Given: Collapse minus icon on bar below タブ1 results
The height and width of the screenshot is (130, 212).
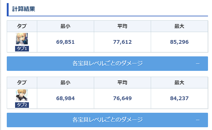Looking at the screenshot, I should pyautogui.click(x=198, y=64).
